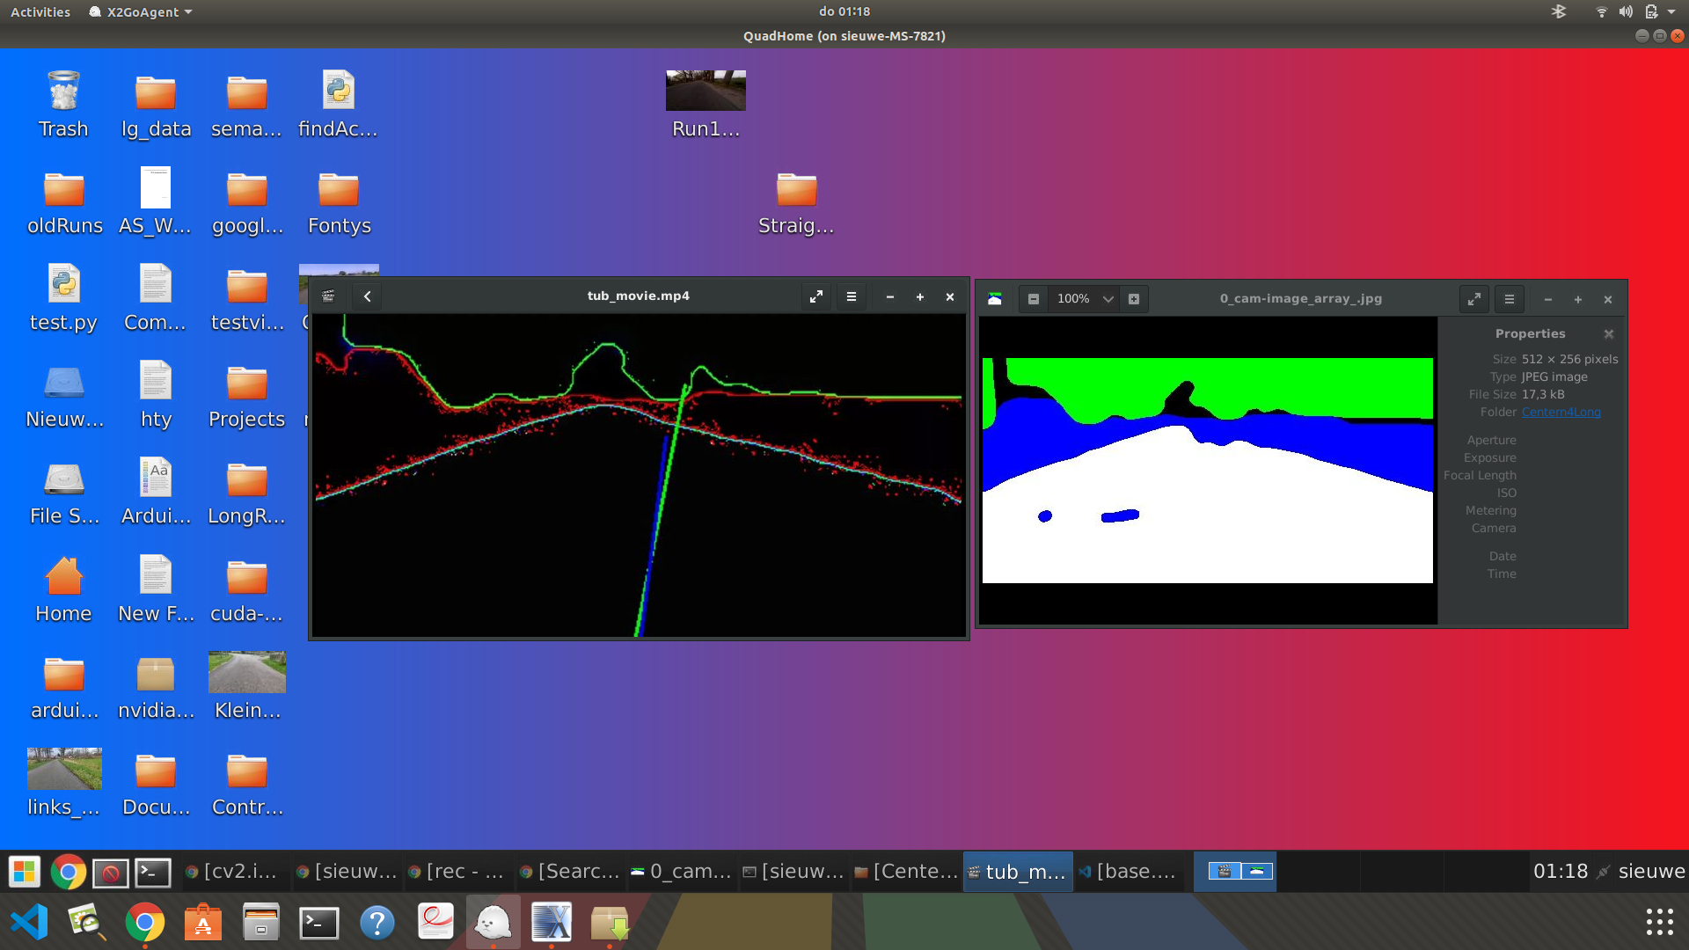Screen dimensions: 1689x950
Task: Close the Properties panel
Action: (x=1608, y=334)
